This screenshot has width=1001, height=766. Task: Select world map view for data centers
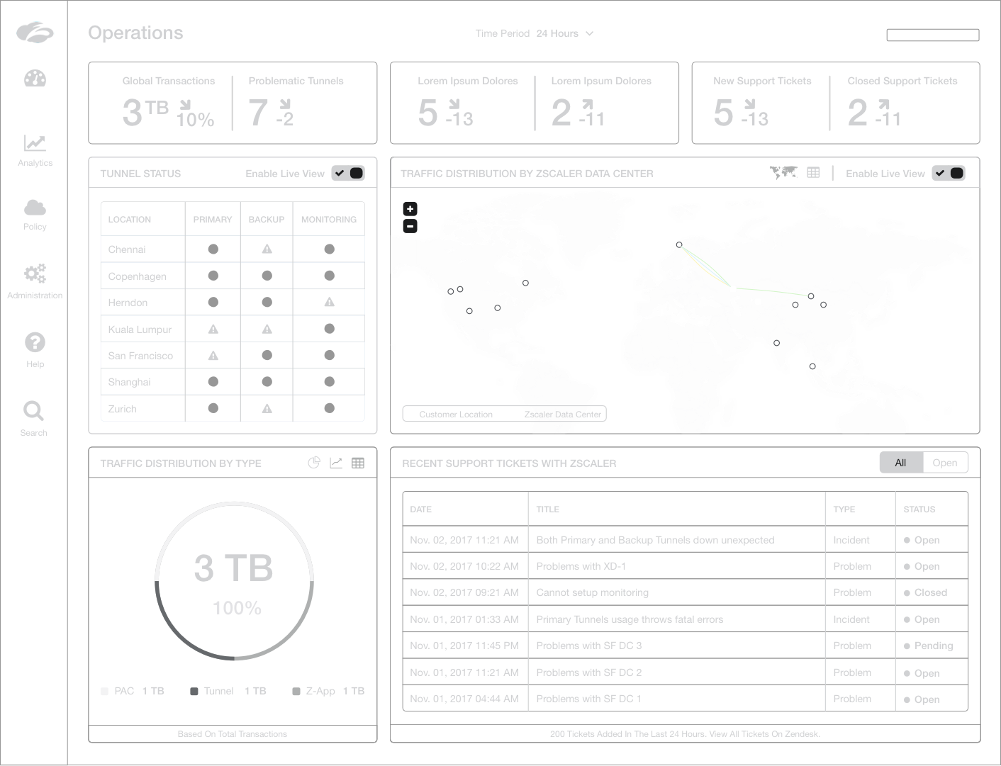(x=783, y=173)
